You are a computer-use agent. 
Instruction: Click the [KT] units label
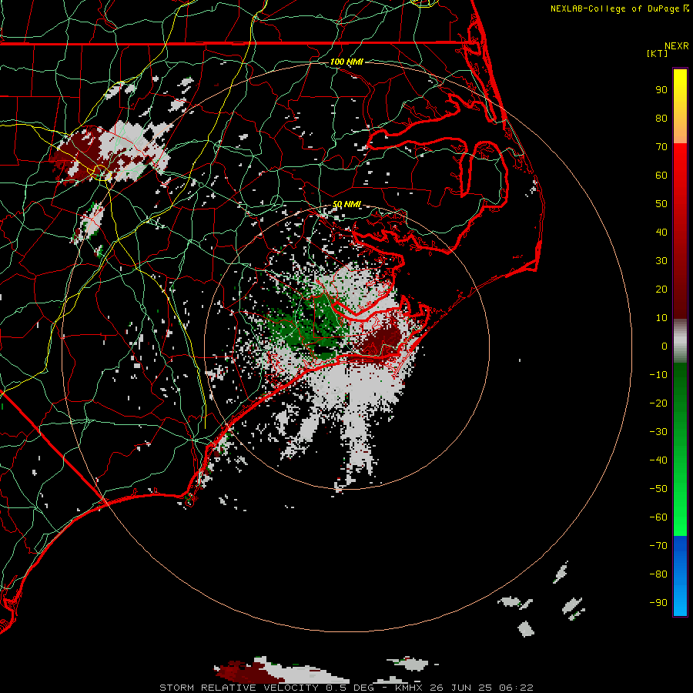(657, 53)
